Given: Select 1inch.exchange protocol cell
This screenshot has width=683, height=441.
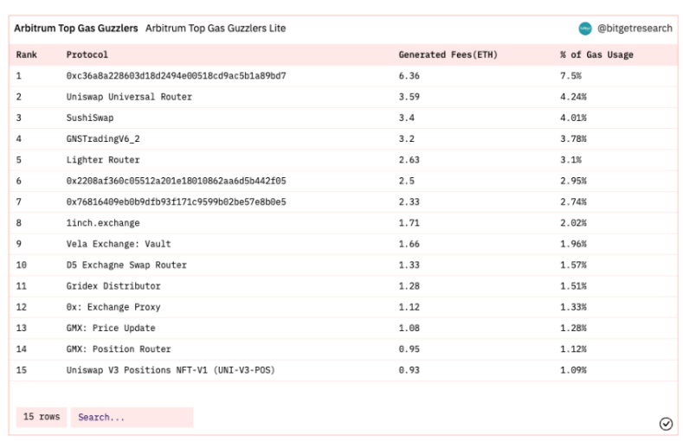Looking at the screenshot, I should [x=103, y=223].
